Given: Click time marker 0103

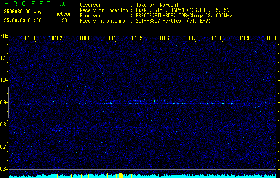Looking at the screenshot, I should tap(84, 38).
